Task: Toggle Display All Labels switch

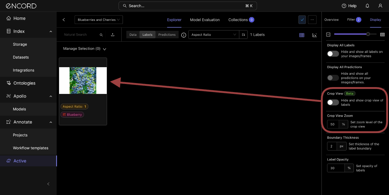Action: pos(333,53)
